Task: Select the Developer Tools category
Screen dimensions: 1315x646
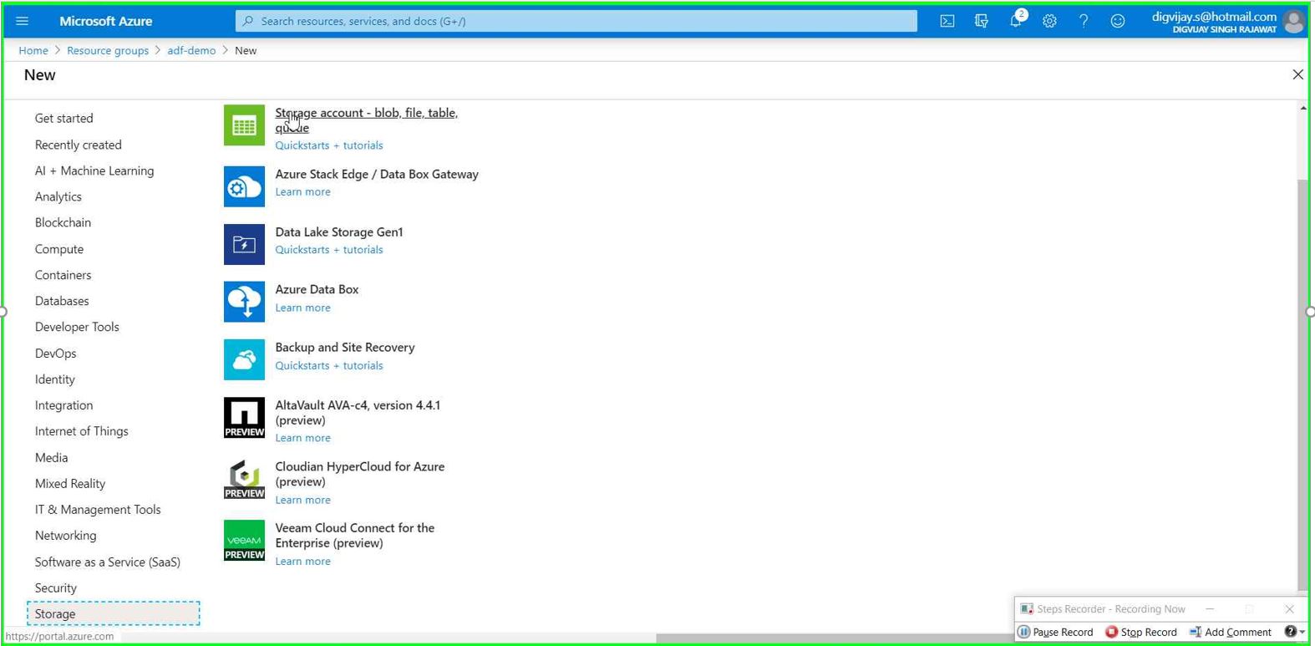Action: coord(77,327)
